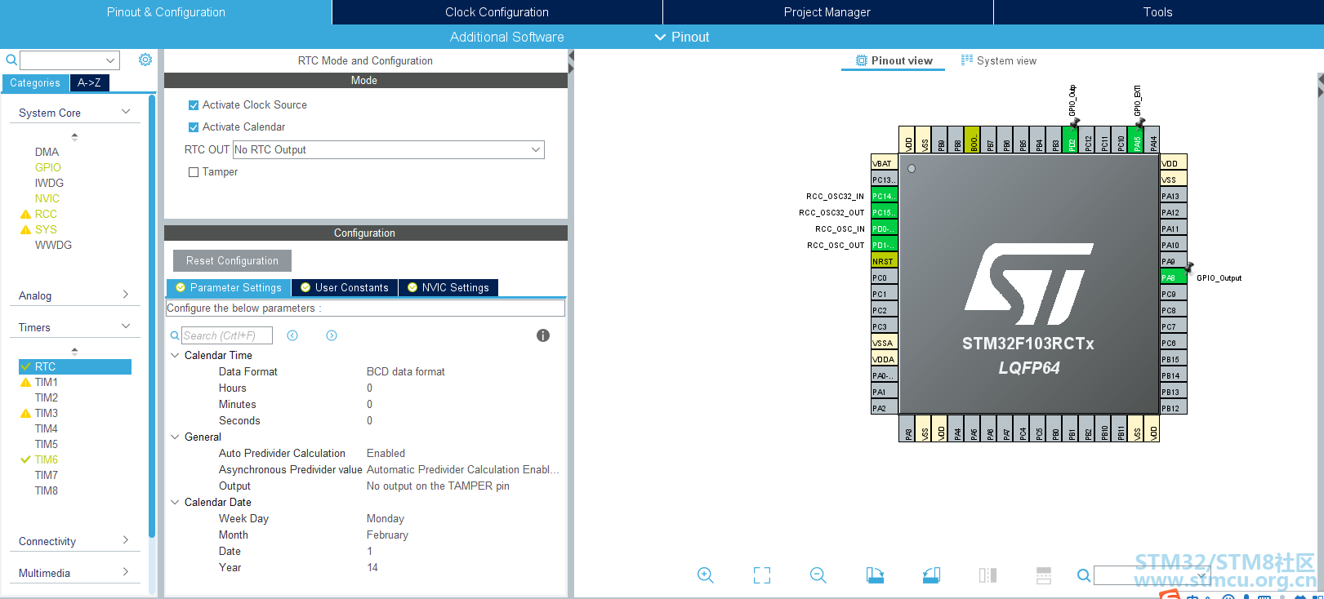1324x599 pixels.
Task: Open the NVIC Settings tab
Action: 448,287
